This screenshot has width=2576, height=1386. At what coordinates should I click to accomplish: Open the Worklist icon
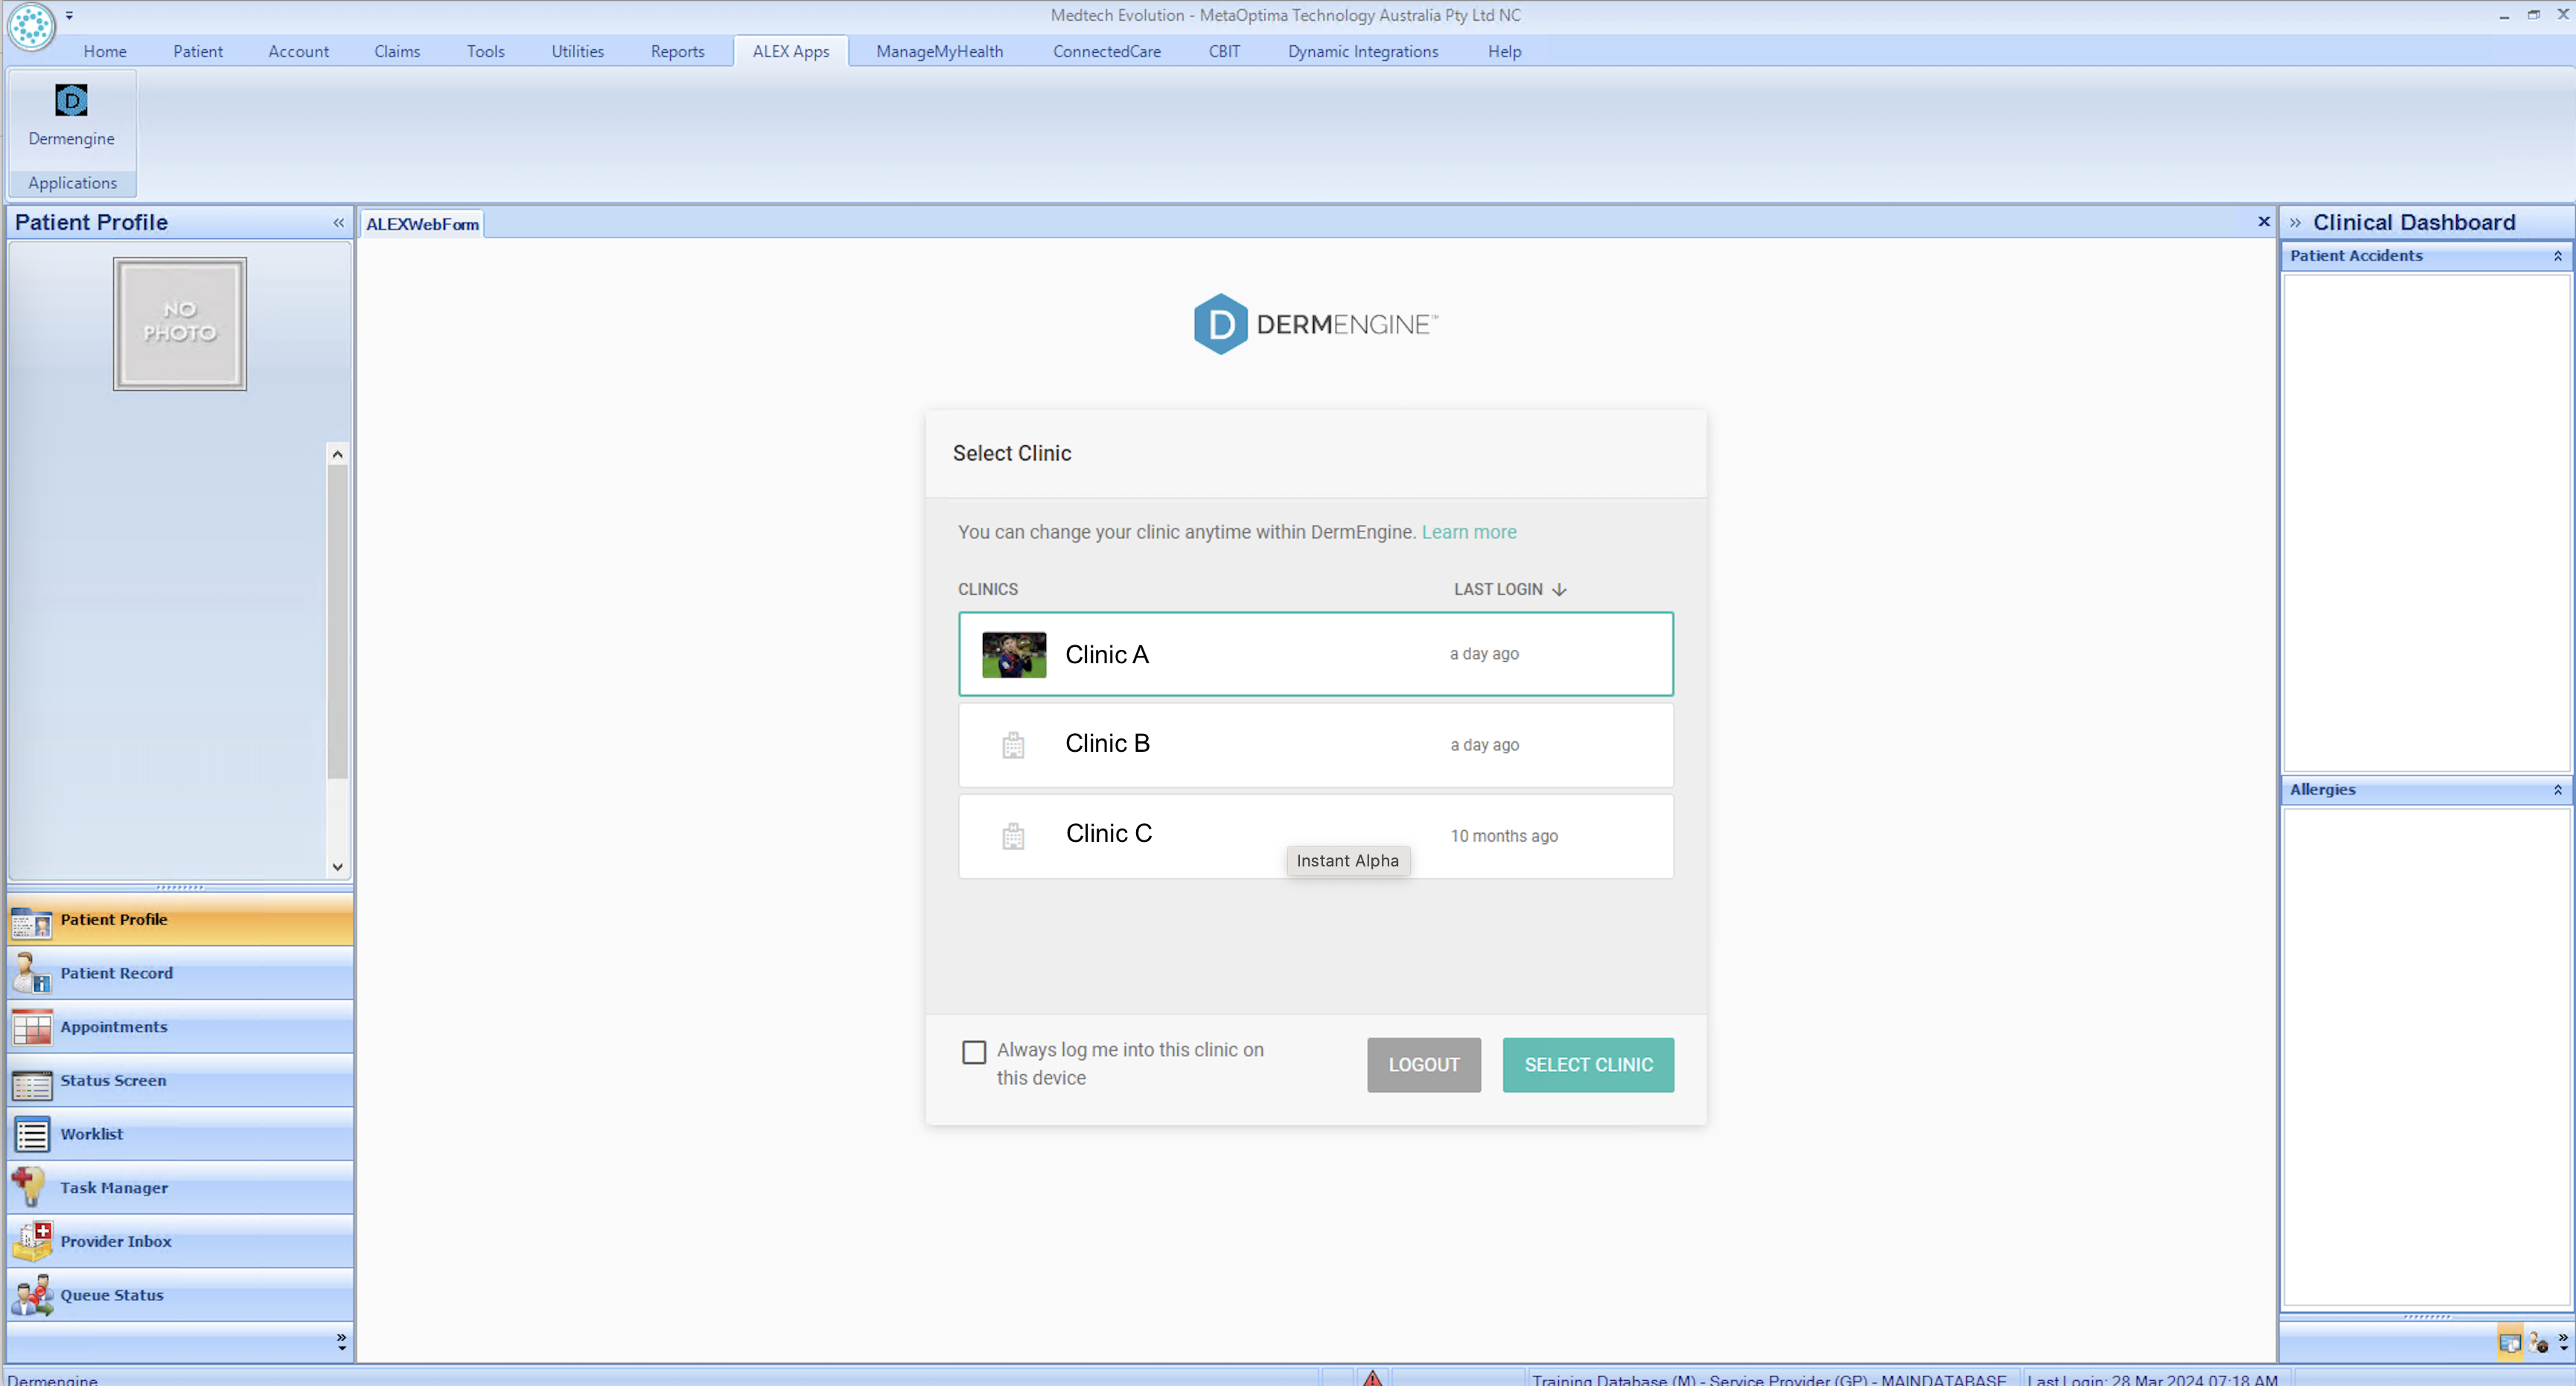click(31, 1134)
